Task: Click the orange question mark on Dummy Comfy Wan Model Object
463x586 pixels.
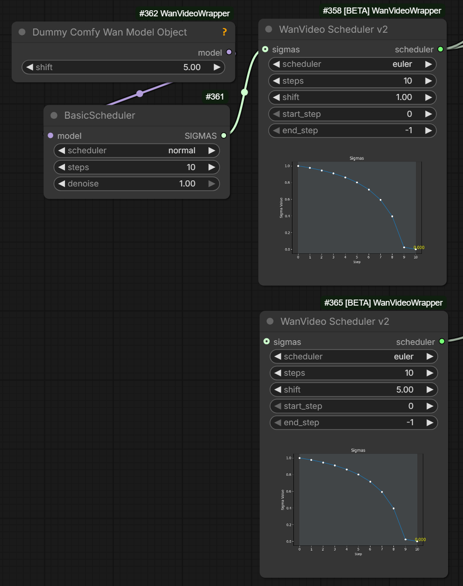Action: (x=224, y=32)
